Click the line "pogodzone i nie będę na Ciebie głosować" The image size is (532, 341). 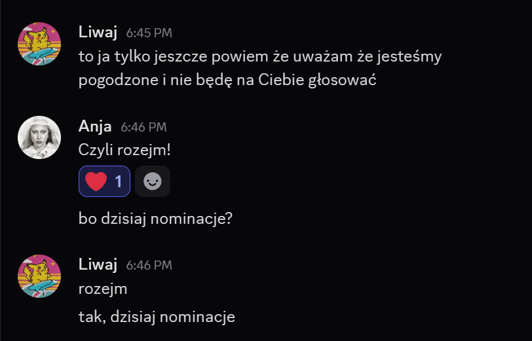[x=227, y=81]
